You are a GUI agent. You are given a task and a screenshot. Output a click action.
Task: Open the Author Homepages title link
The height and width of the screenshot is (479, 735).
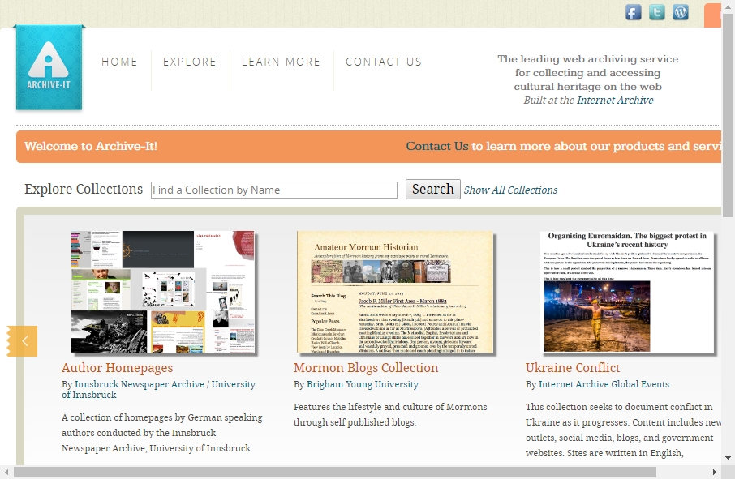pyautogui.click(x=117, y=368)
